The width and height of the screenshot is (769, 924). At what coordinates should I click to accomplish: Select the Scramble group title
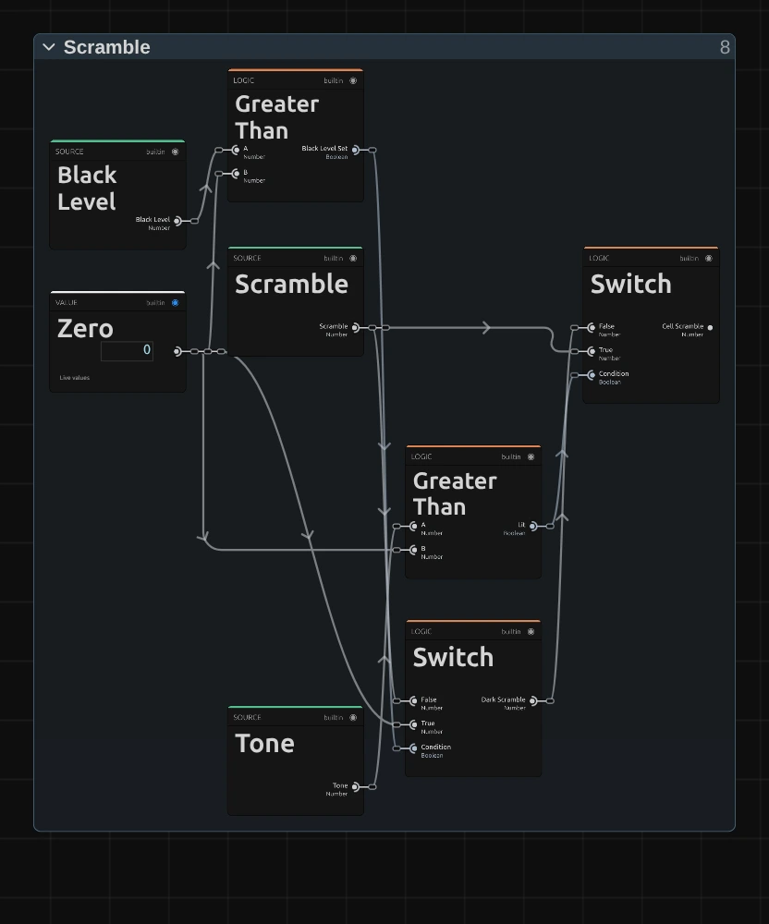coord(106,47)
